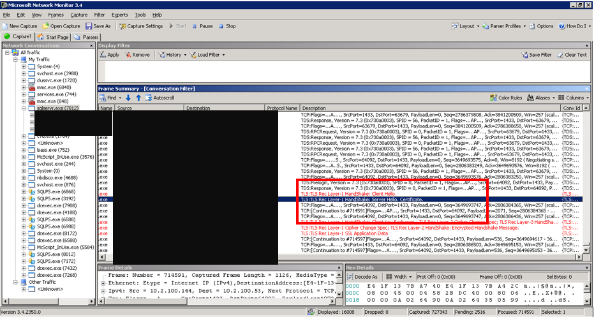
Task: Open the Filter menu
Action: coord(100,15)
